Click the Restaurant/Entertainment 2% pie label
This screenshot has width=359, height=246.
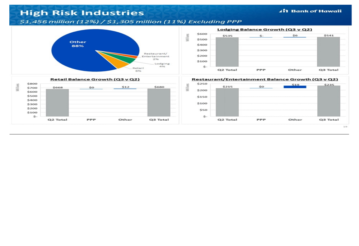coord(155,56)
